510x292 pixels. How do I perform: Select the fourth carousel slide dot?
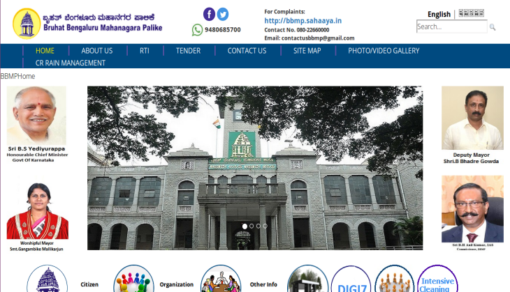(265, 226)
